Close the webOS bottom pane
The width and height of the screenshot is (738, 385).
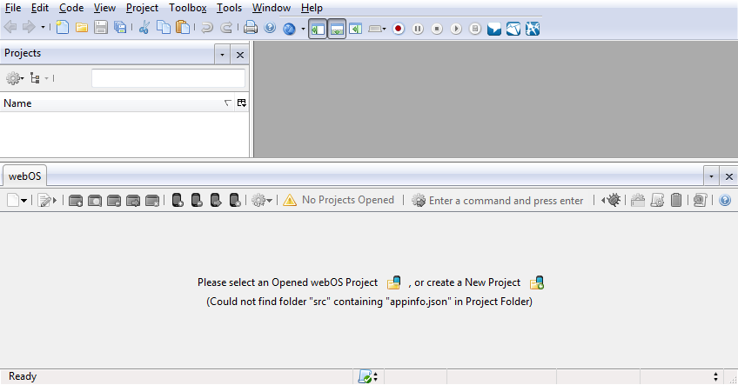(729, 176)
